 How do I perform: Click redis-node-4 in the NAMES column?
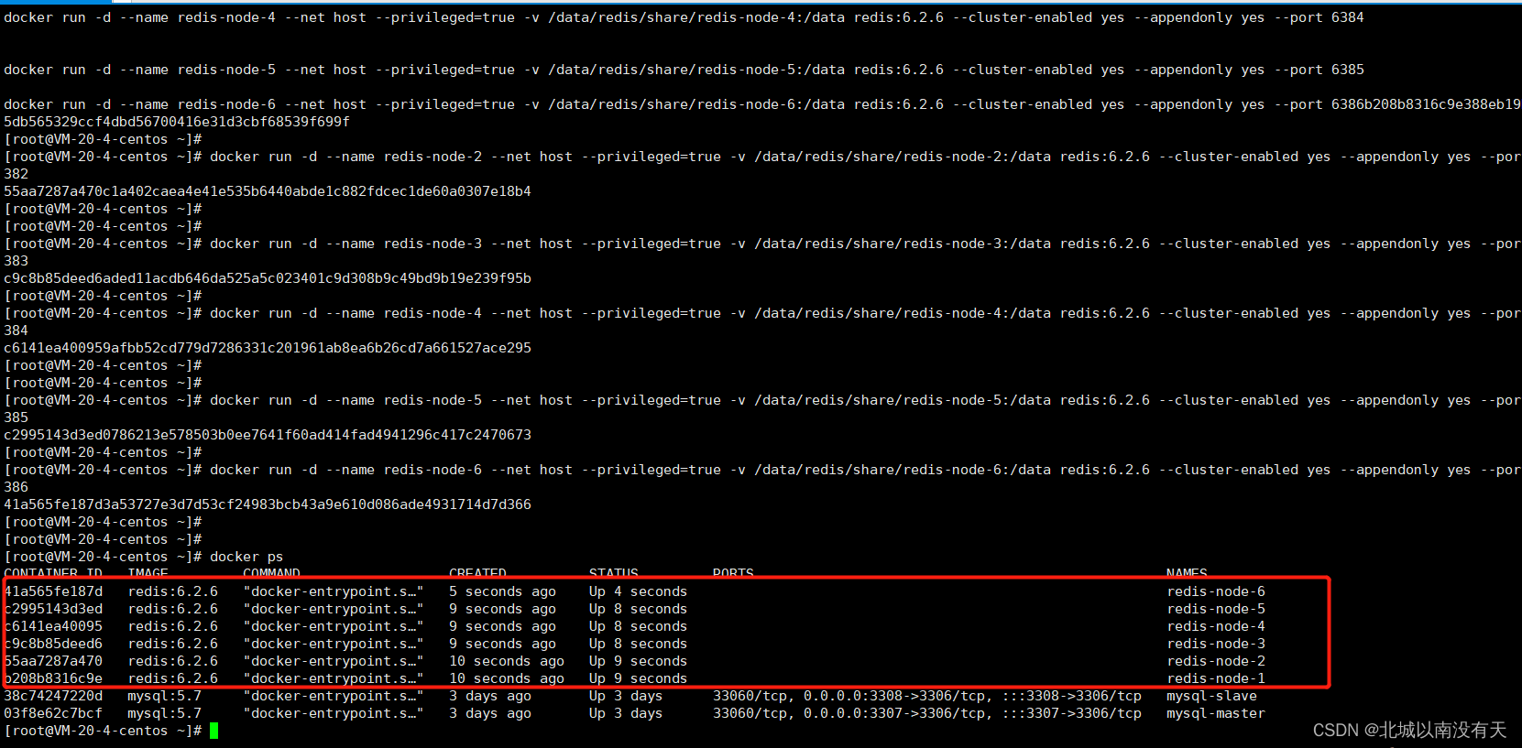[x=1216, y=626]
